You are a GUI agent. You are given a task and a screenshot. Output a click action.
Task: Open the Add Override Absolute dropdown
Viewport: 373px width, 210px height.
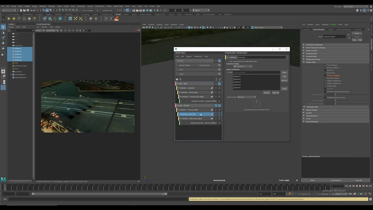pyautogui.click(x=246, y=97)
